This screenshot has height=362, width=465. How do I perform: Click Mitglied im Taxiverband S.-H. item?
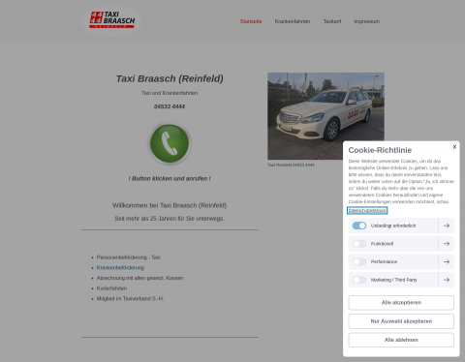pyautogui.click(x=130, y=298)
